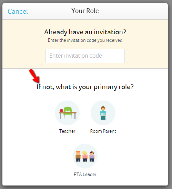Click the red arrow annotation
This screenshot has height=189, width=172.
(x=34, y=76)
